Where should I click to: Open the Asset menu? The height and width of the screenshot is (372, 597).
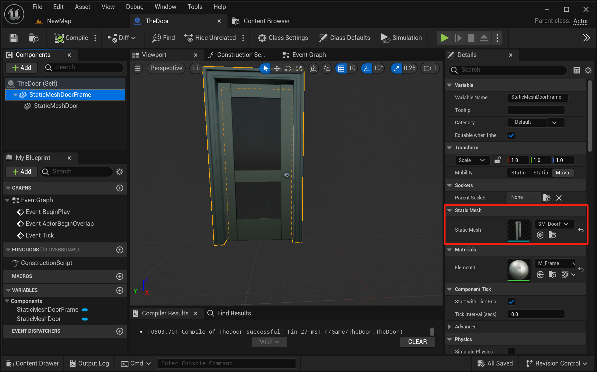[82, 7]
